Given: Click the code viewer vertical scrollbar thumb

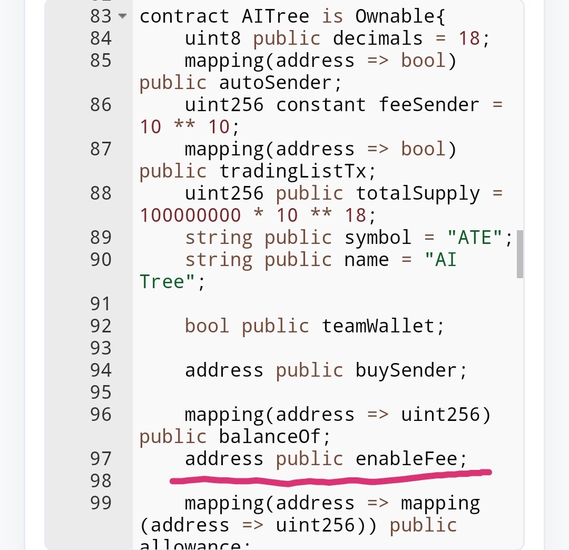Looking at the screenshot, I should point(519,254).
